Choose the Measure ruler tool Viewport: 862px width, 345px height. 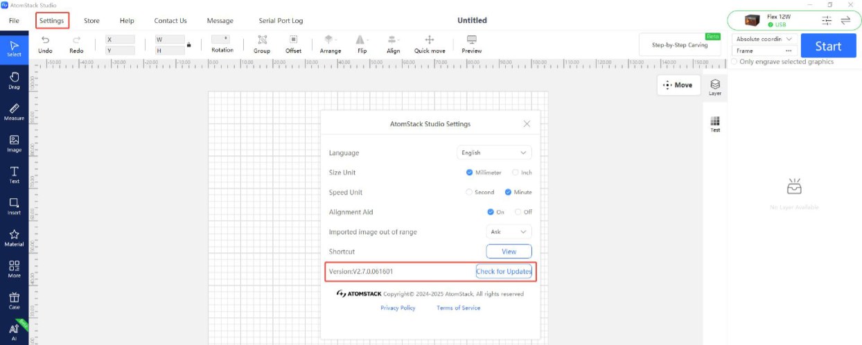(14, 112)
